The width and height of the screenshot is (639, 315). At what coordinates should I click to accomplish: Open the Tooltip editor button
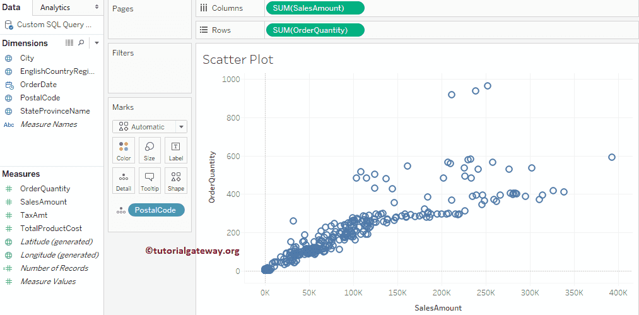149,180
